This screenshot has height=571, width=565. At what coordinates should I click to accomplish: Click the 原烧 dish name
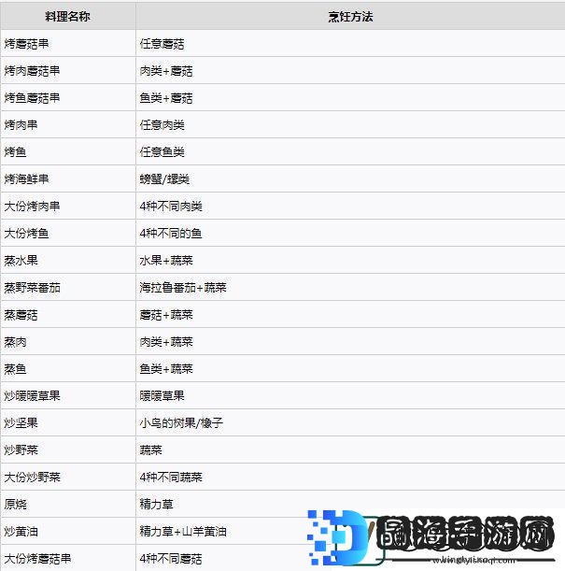(15, 504)
